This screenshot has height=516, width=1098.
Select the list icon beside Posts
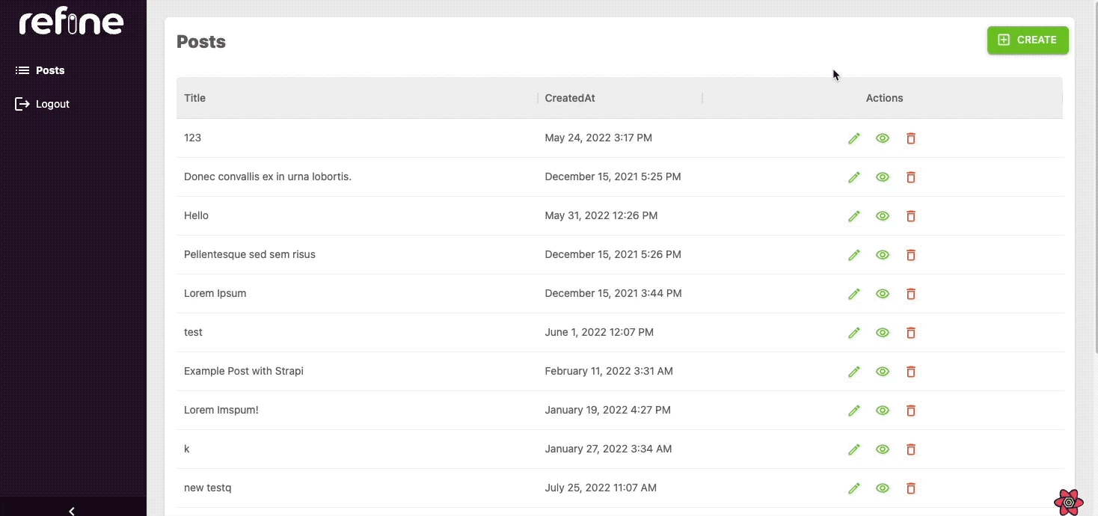click(21, 70)
